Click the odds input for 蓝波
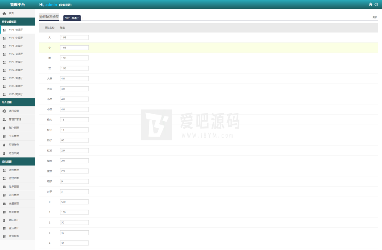Viewport: 382px width, 250px height. [x=74, y=171]
